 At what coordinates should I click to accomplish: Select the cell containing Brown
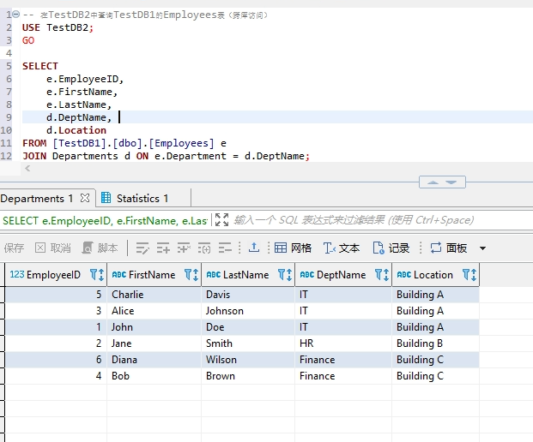pos(248,376)
